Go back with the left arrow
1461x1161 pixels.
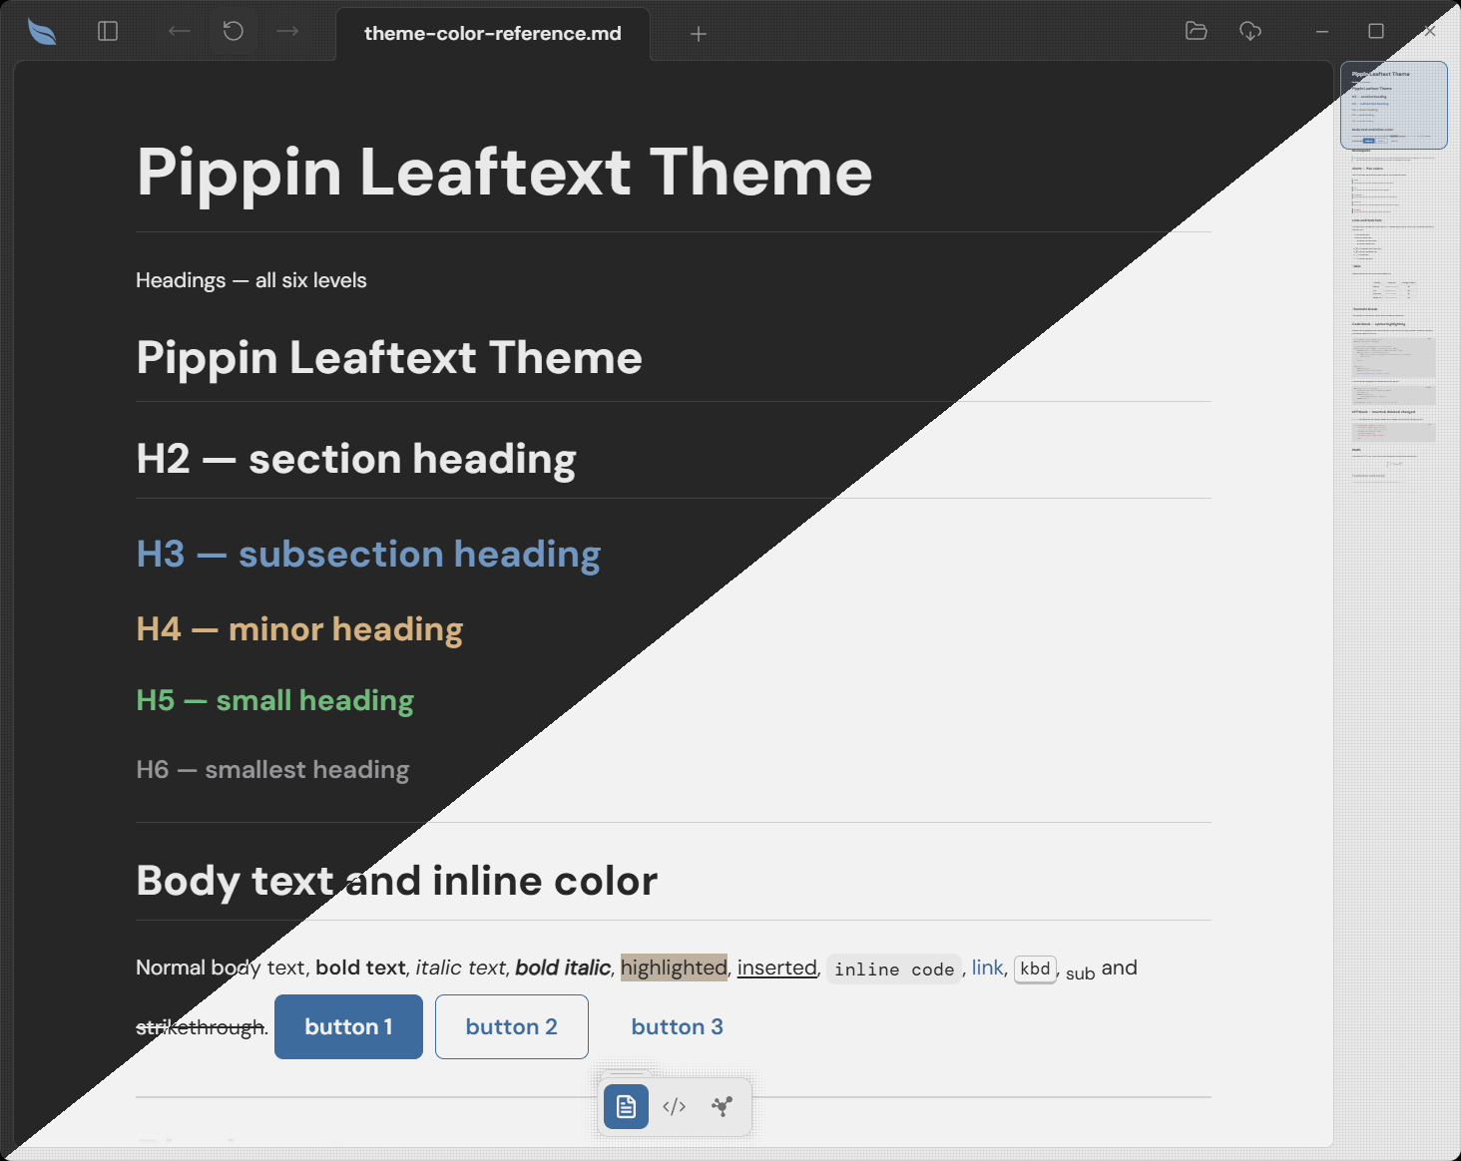point(180,32)
